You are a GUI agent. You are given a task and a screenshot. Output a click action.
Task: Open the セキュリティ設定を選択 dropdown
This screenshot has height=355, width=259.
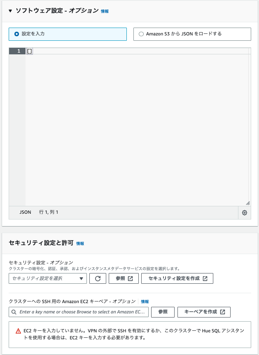(48, 278)
